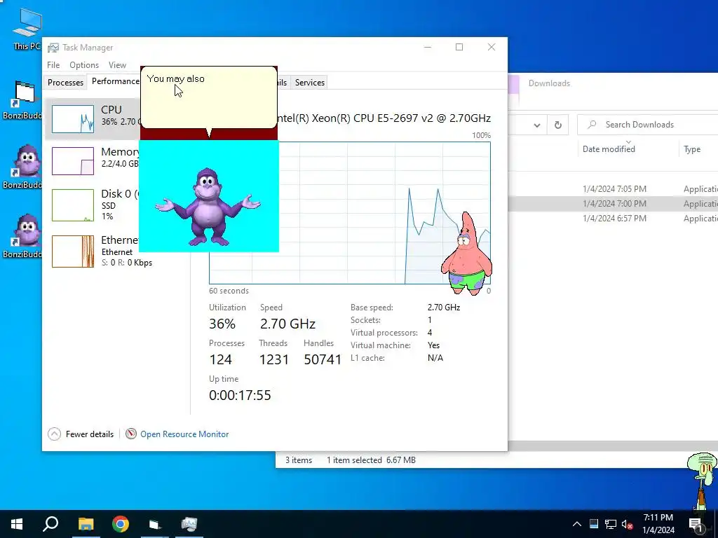
Task: Switch to Task Manager taskbar icon
Action: pos(189,524)
